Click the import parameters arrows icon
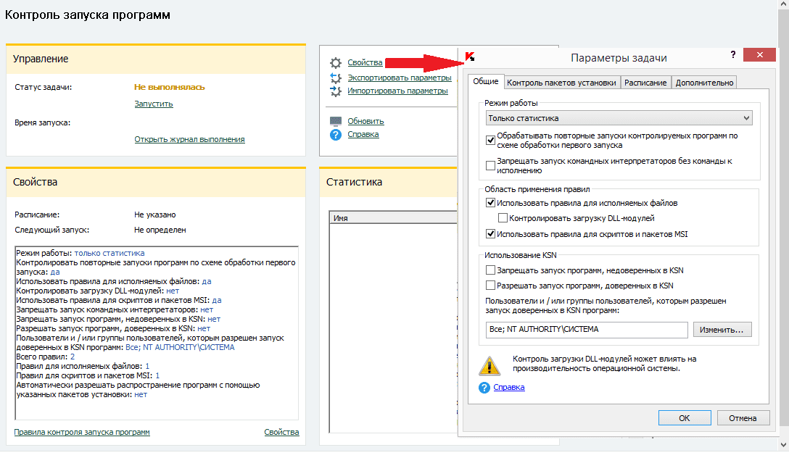 point(335,91)
